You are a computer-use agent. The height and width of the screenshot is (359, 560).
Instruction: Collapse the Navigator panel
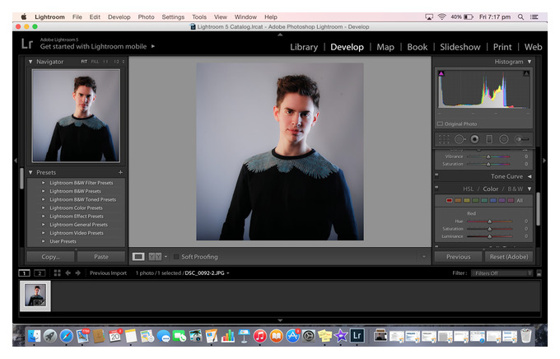pyautogui.click(x=30, y=62)
